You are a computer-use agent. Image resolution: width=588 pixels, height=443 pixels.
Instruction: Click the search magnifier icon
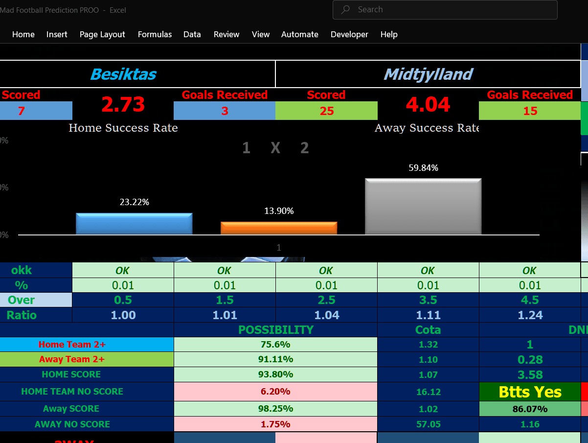click(x=345, y=9)
